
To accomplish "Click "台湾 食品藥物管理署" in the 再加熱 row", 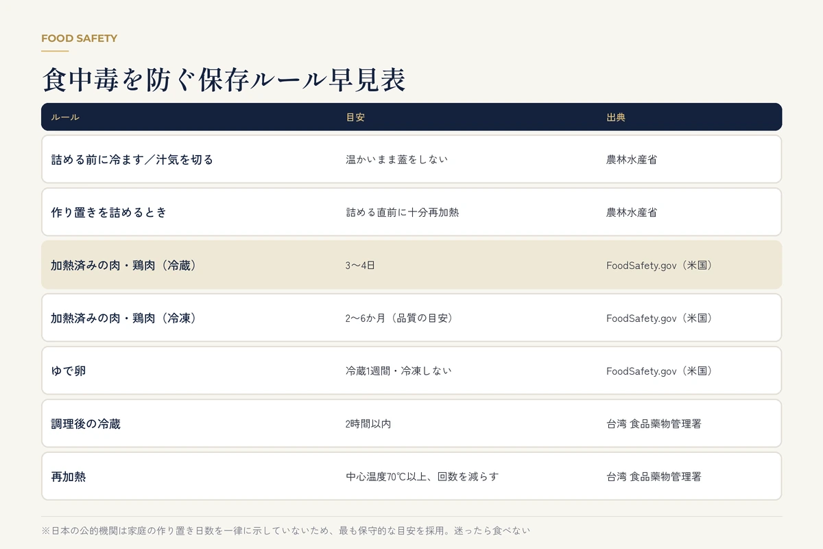I will coord(654,476).
